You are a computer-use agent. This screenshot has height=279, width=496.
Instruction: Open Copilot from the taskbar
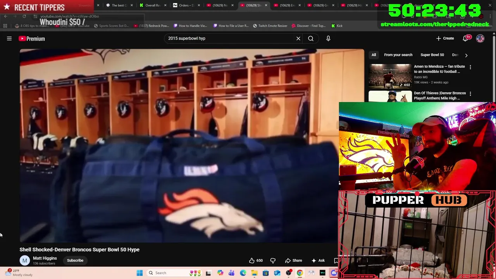tap(220, 273)
